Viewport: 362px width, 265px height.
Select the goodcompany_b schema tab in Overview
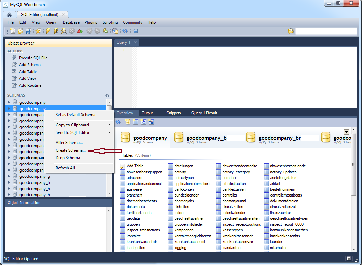click(206, 139)
